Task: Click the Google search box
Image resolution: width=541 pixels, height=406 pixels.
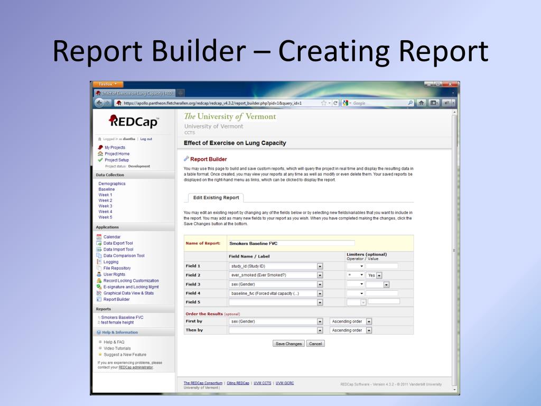Action: (x=379, y=103)
